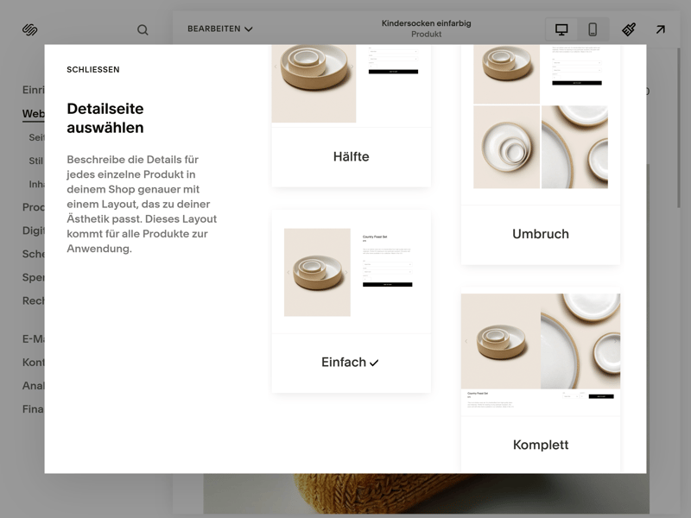
Task: Open the site styles paintbrush icon
Action: 629,29
